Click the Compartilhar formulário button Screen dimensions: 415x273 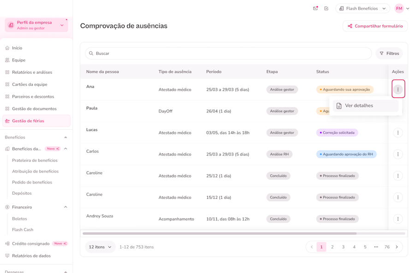pyautogui.click(x=375, y=26)
